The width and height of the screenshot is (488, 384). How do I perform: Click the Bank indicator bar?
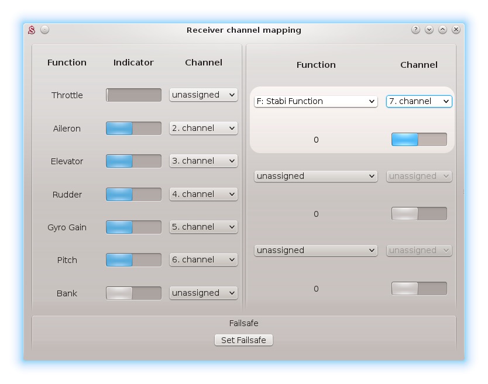point(133,293)
